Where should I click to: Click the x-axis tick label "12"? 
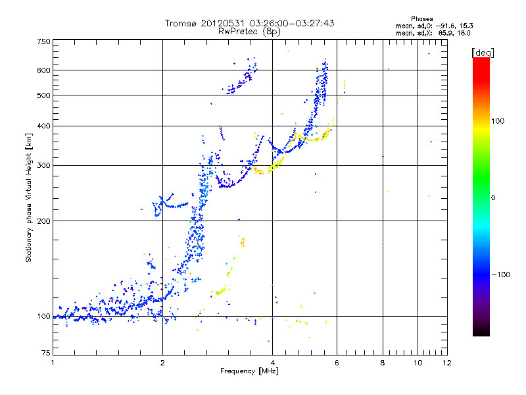[447, 363]
